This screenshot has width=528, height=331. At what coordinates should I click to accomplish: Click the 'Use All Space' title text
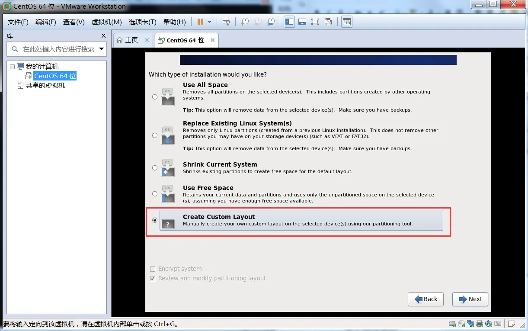pos(205,85)
